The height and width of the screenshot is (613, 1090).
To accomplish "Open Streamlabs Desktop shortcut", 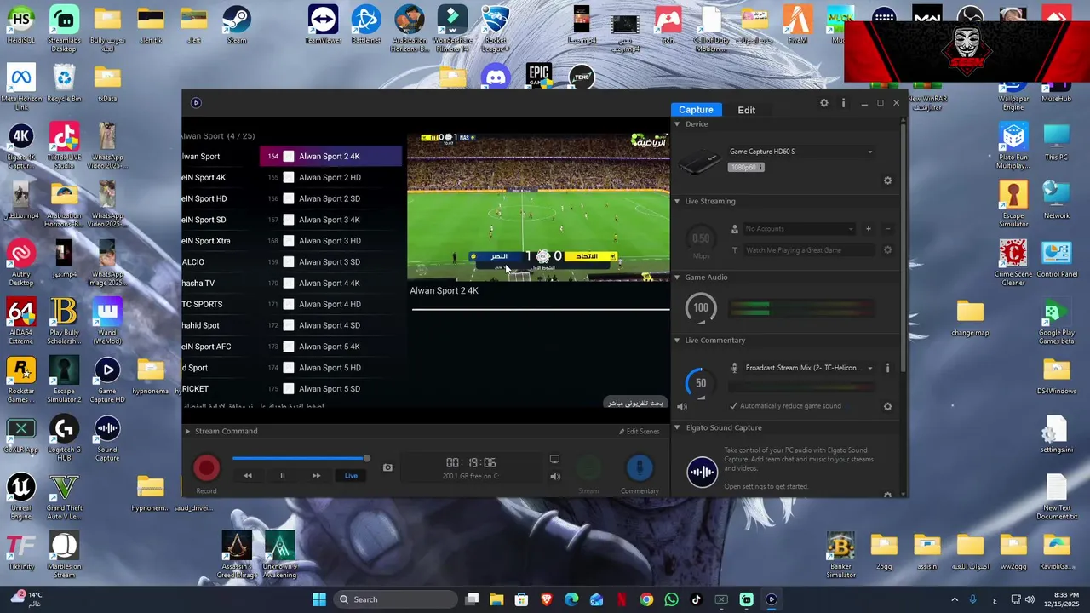I will coord(64,29).
